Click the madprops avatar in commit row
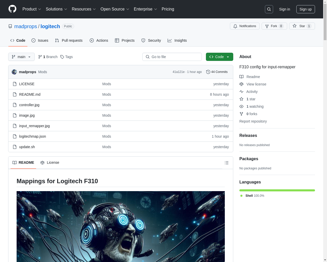 click(14, 72)
